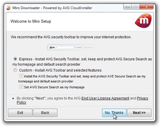Open the End User License Agreement link
The image size is (160, 126).
coord(105,98)
